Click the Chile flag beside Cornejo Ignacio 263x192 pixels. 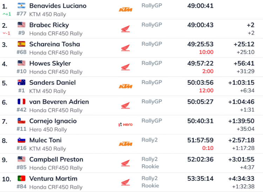coord(21,121)
